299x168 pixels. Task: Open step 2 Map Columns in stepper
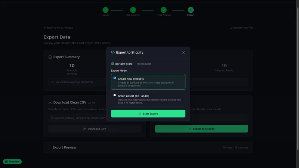133,10
